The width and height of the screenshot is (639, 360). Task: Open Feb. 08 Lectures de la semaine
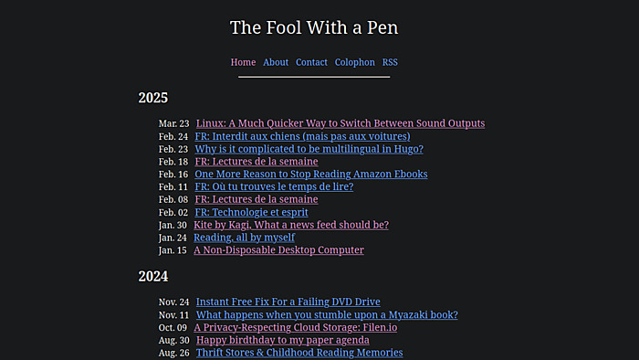tap(257, 199)
